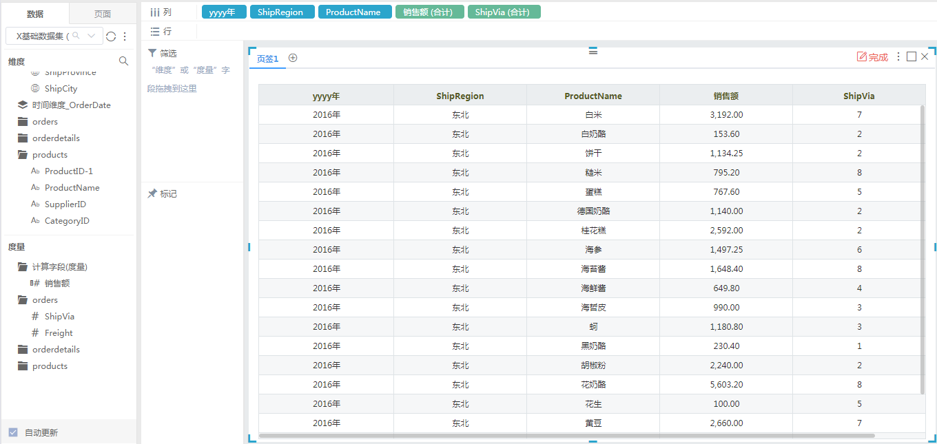Click the ShipVia (合计) pill
Viewport: 937px width, 444px height.
pyautogui.click(x=504, y=12)
